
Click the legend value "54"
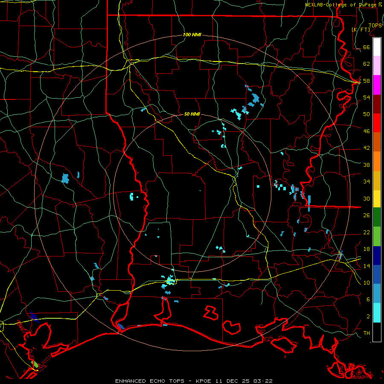click(367, 97)
